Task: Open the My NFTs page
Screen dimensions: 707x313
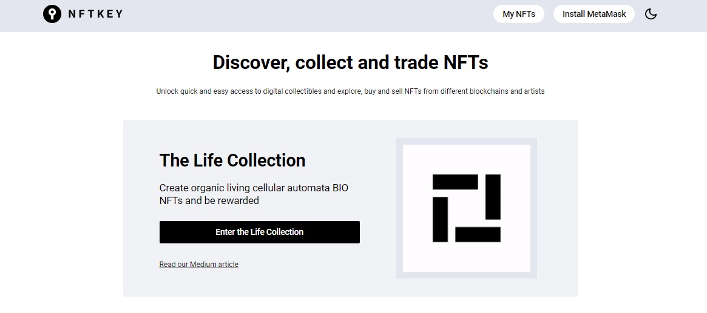Action: pyautogui.click(x=518, y=14)
